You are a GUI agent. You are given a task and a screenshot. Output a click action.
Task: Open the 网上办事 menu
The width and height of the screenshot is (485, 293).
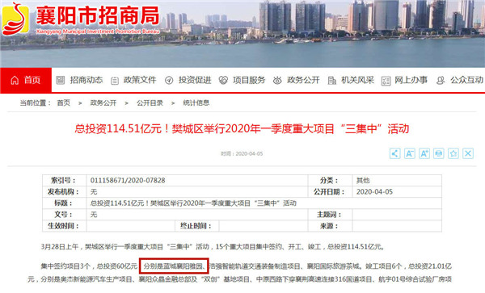(x=404, y=81)
